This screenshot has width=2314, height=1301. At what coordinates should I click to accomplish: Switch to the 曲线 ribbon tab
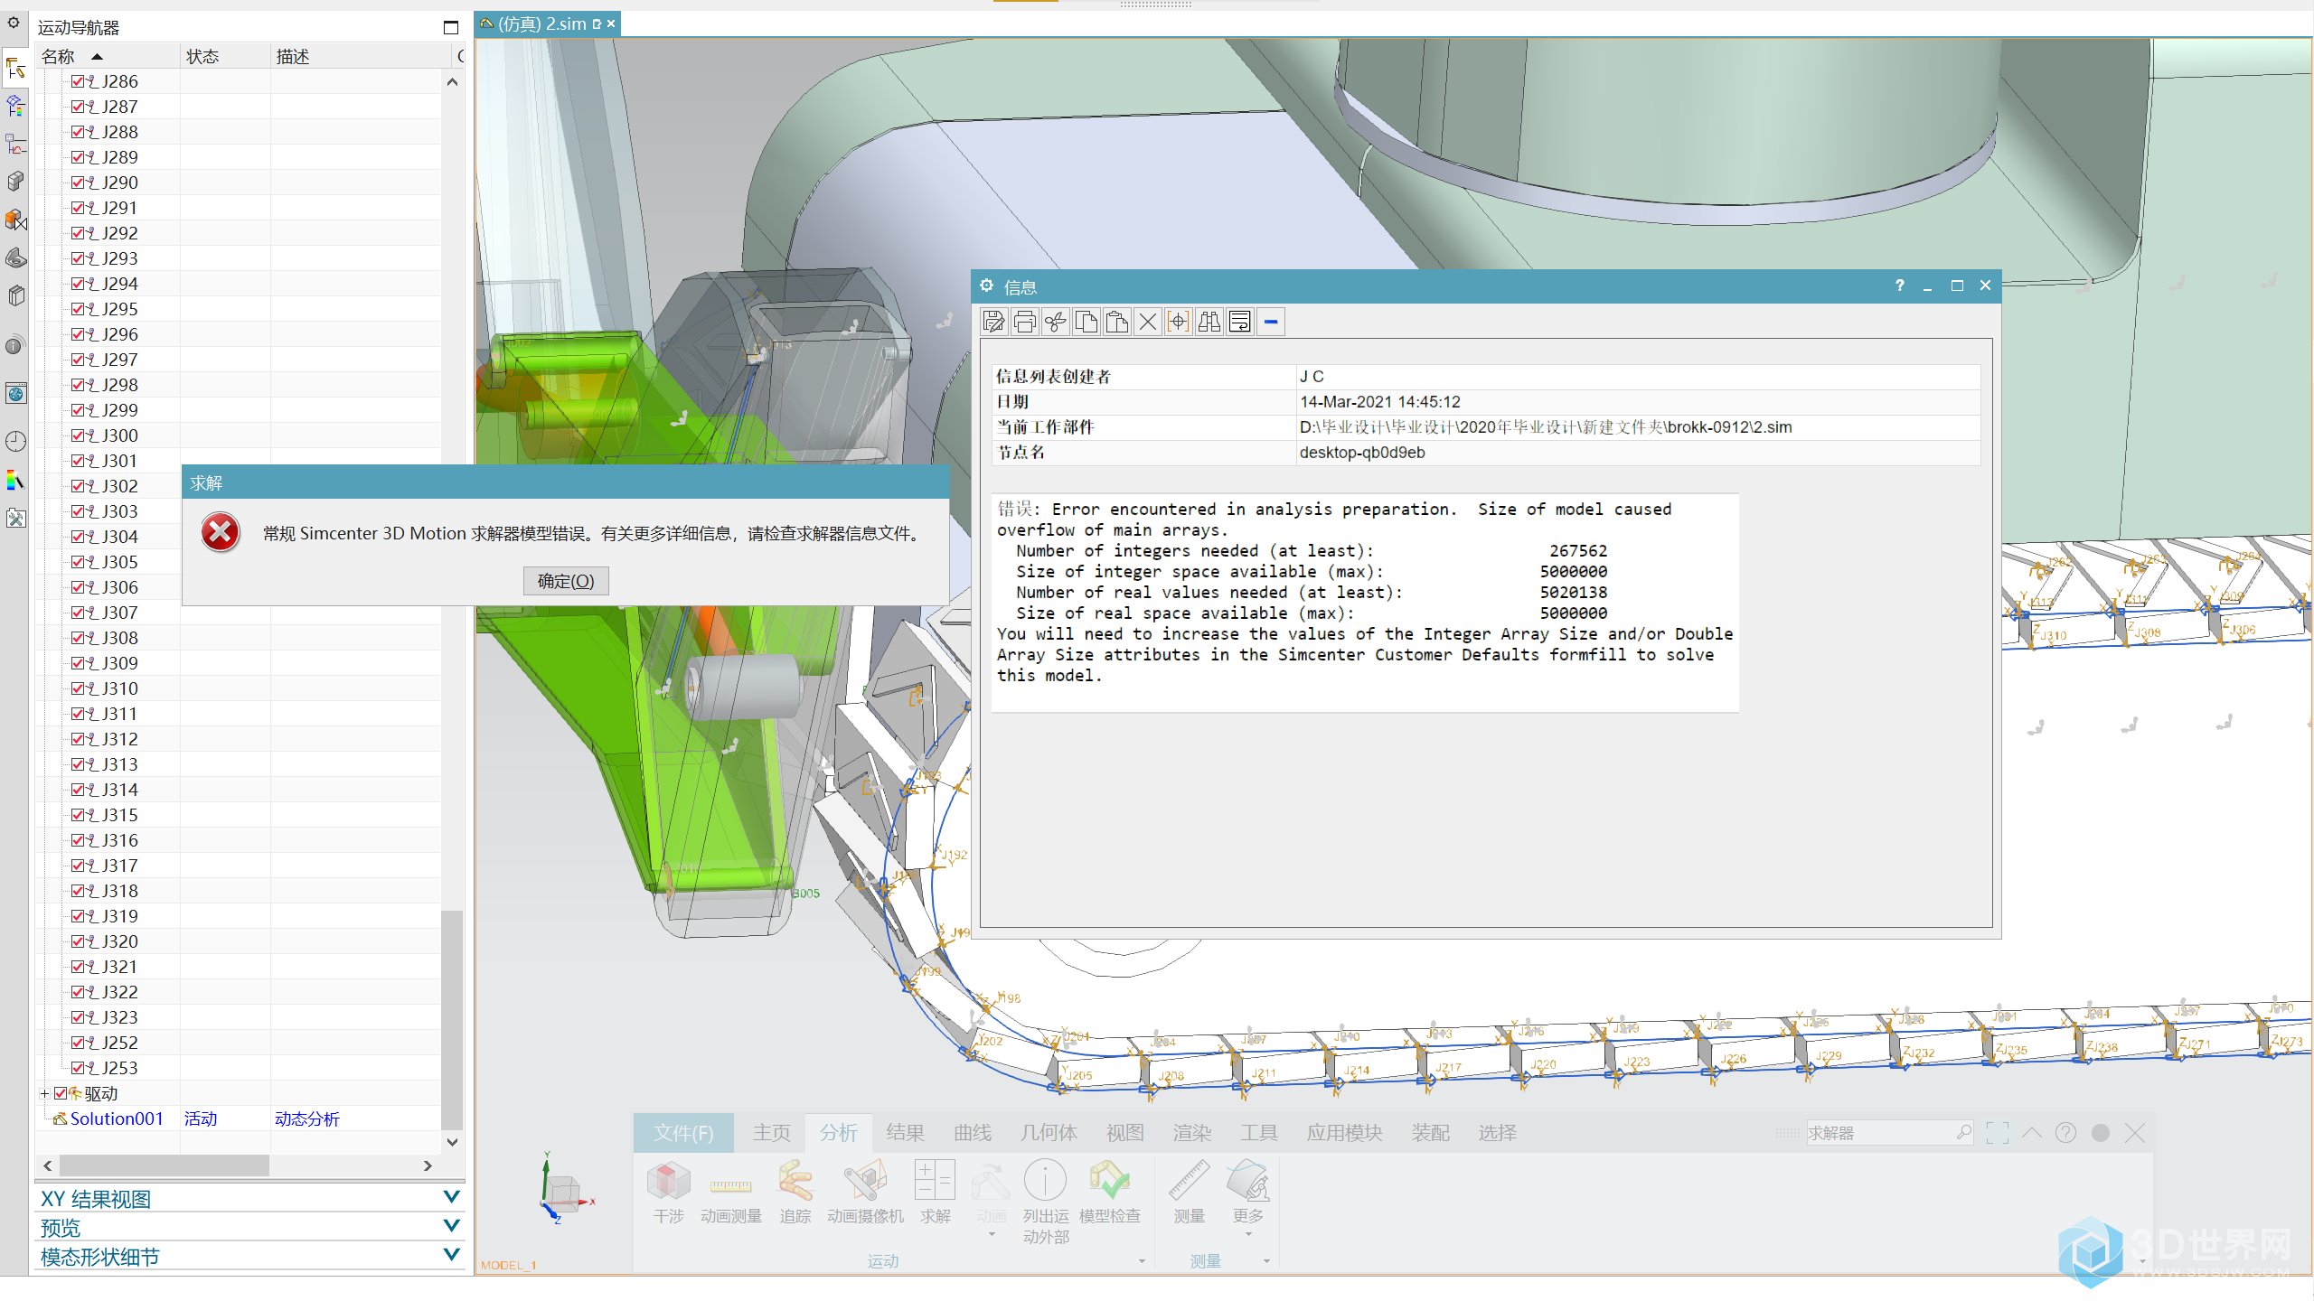(x=973, y=1133)
